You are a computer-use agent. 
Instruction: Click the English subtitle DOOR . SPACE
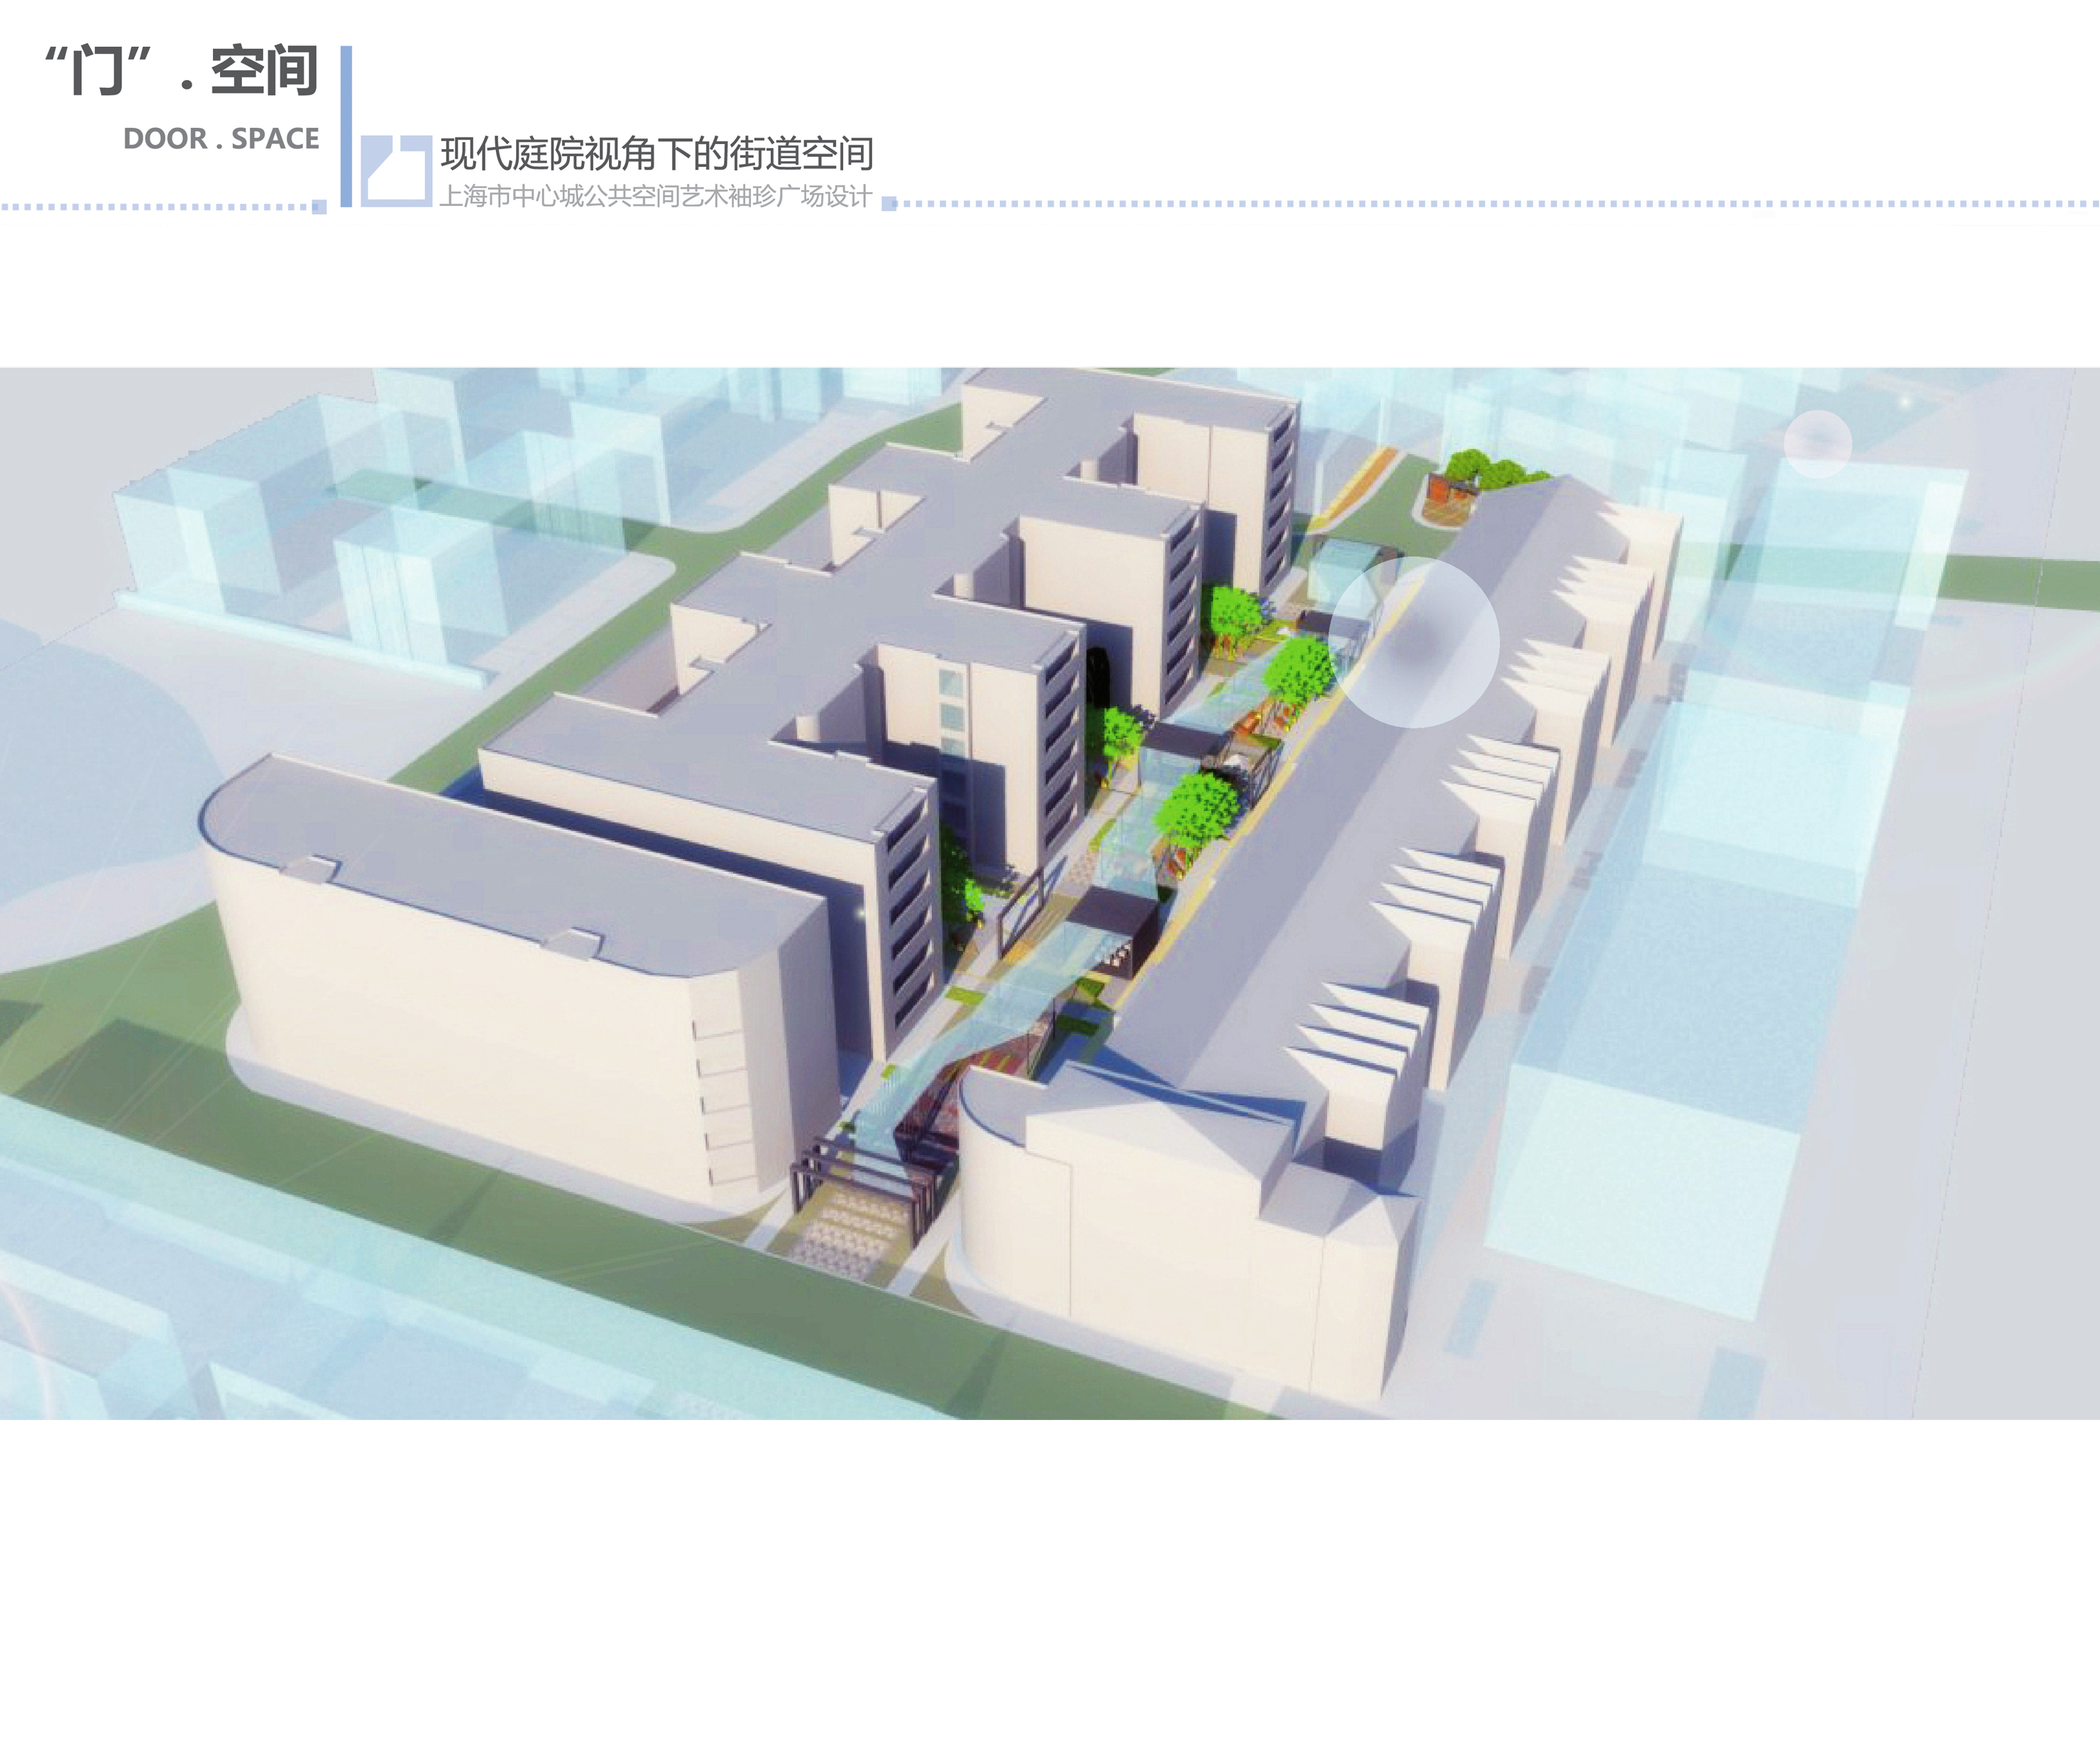pos(221,139)
